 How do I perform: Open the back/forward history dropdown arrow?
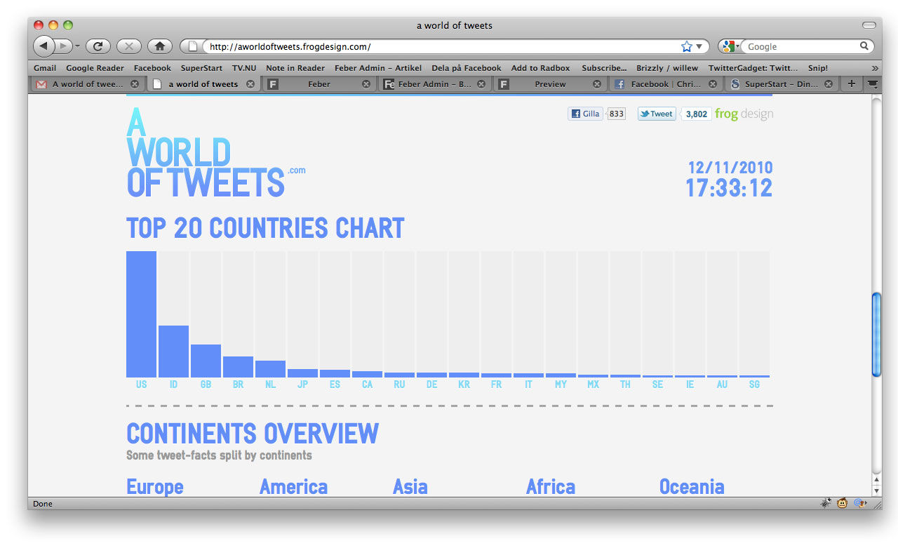tap(77, 46)
